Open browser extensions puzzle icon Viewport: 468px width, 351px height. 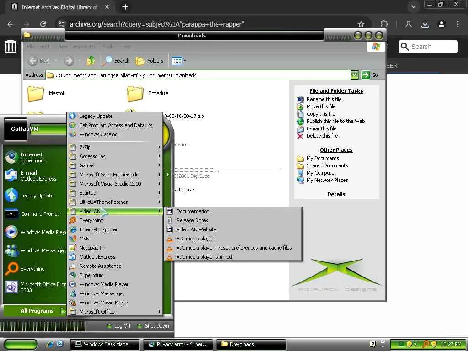(384, 24)
